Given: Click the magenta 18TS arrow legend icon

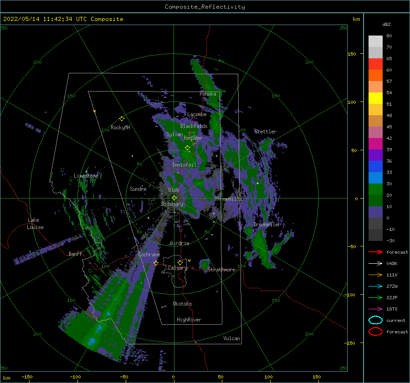Looking at the screenshot, I should tap(375, 309).
